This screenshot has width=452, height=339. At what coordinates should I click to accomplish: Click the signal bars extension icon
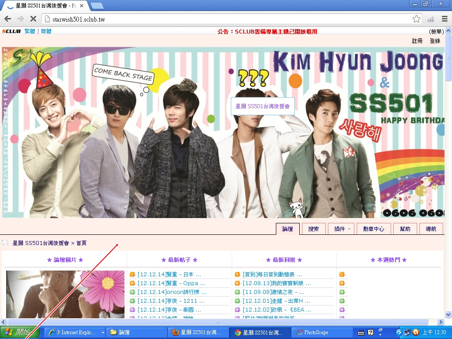click(x=431, y=19)
